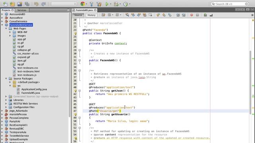The height and width of the screenshot is (143, 255).
Task: Click the Find Selection magnifier icon
Action: click(127, 15)
